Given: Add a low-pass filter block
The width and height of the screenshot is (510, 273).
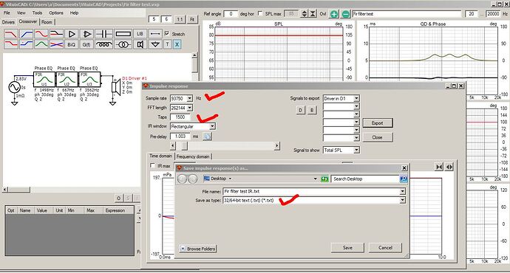Looking at the screenshot, I should click(x=11, y=34).
